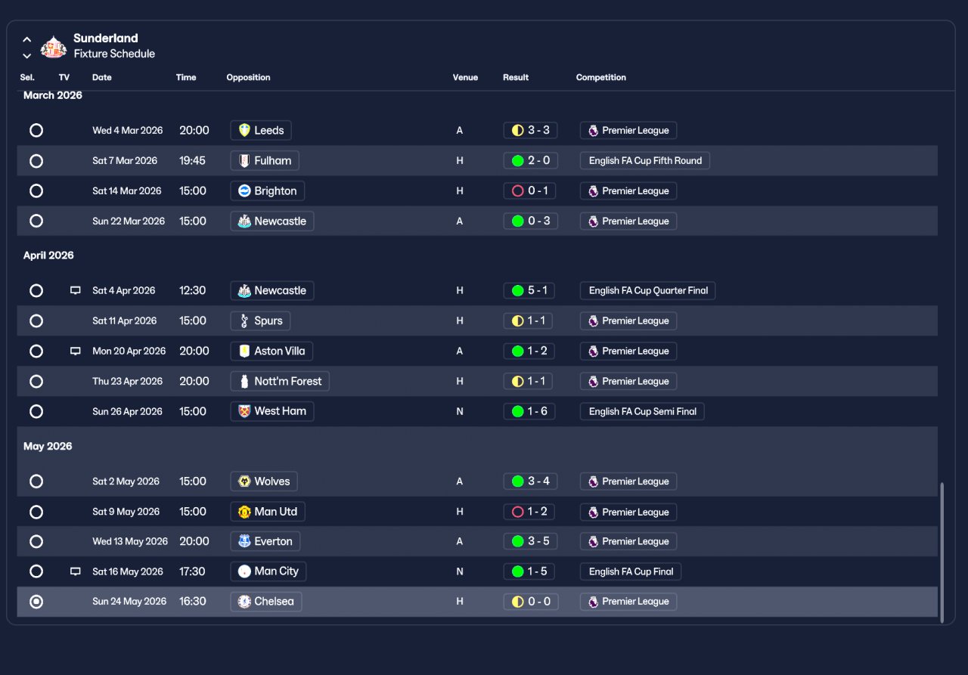Select the Fulham fixture radio button

[36, 160]
